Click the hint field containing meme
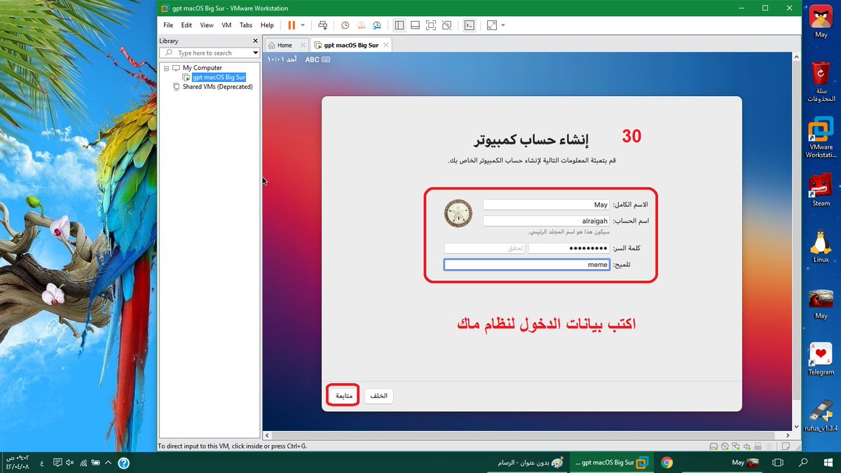 point(527,265)
